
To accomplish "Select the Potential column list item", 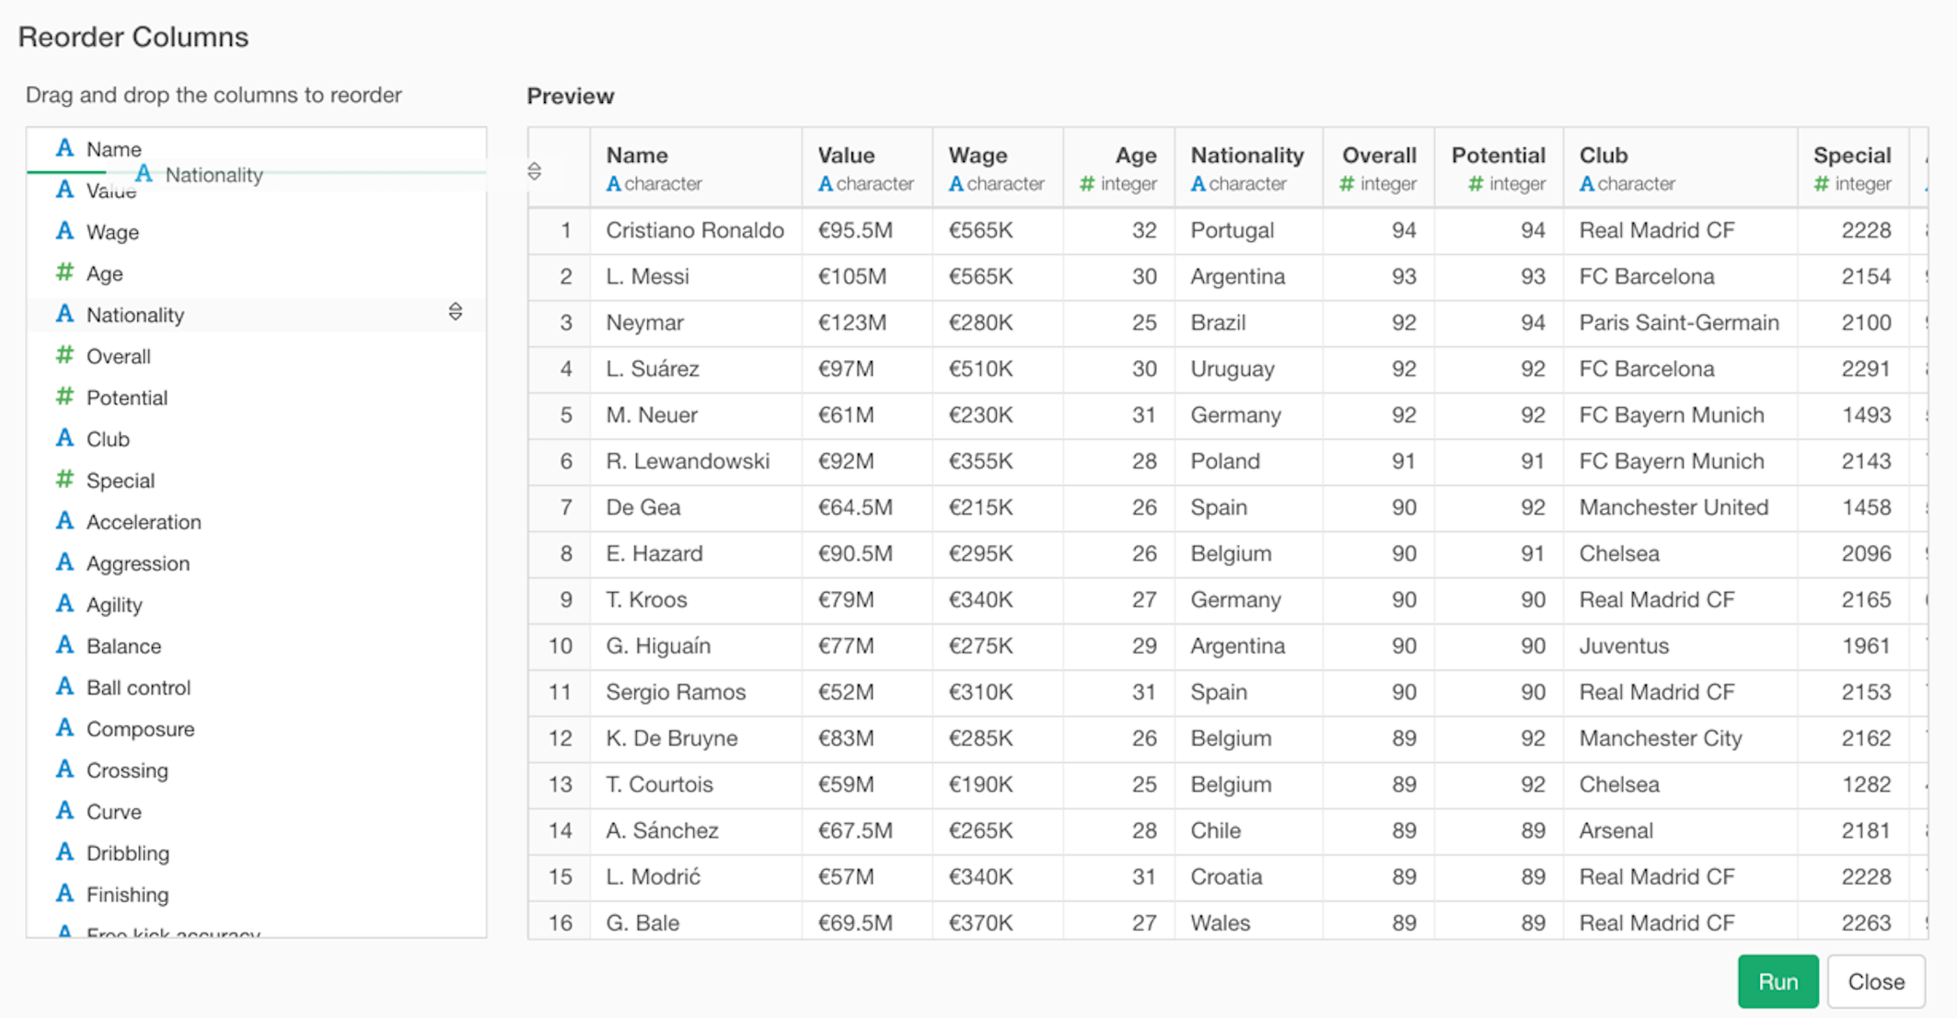I will point(257,398).
